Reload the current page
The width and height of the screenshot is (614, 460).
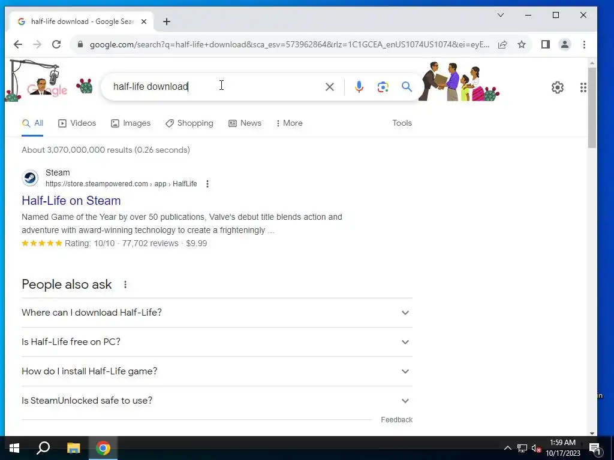pyautogui.click(x=56, y=44)
